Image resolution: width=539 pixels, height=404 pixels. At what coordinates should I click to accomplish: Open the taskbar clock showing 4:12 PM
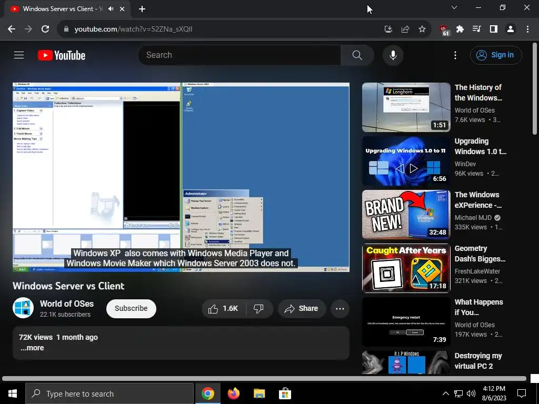pyautogui.click(x=494, y=393)
